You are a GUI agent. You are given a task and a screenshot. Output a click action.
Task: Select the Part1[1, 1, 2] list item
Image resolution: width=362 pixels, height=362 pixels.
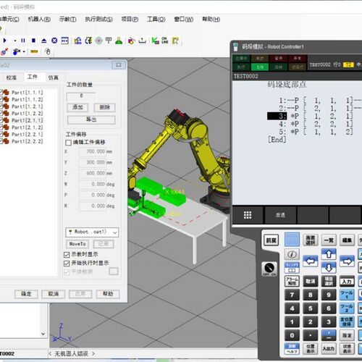pyautogui.click(x=28, y=99)
